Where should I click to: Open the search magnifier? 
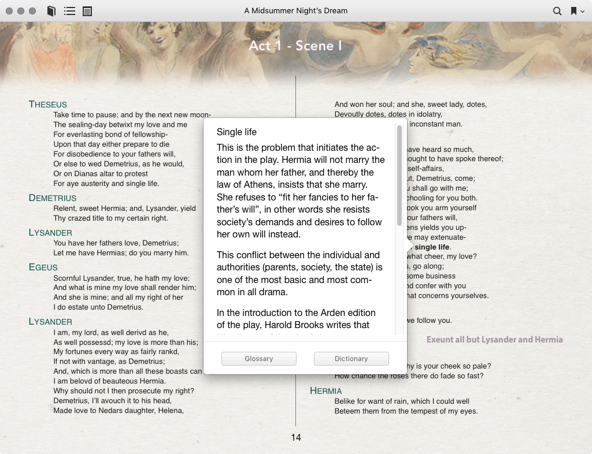pos(557,11)
